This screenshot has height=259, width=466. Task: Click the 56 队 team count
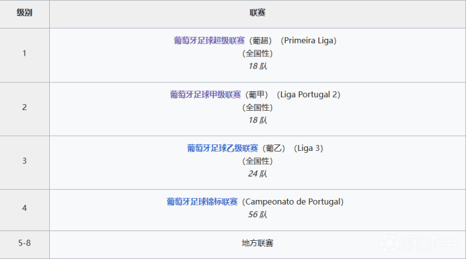(x=257, y=214)
